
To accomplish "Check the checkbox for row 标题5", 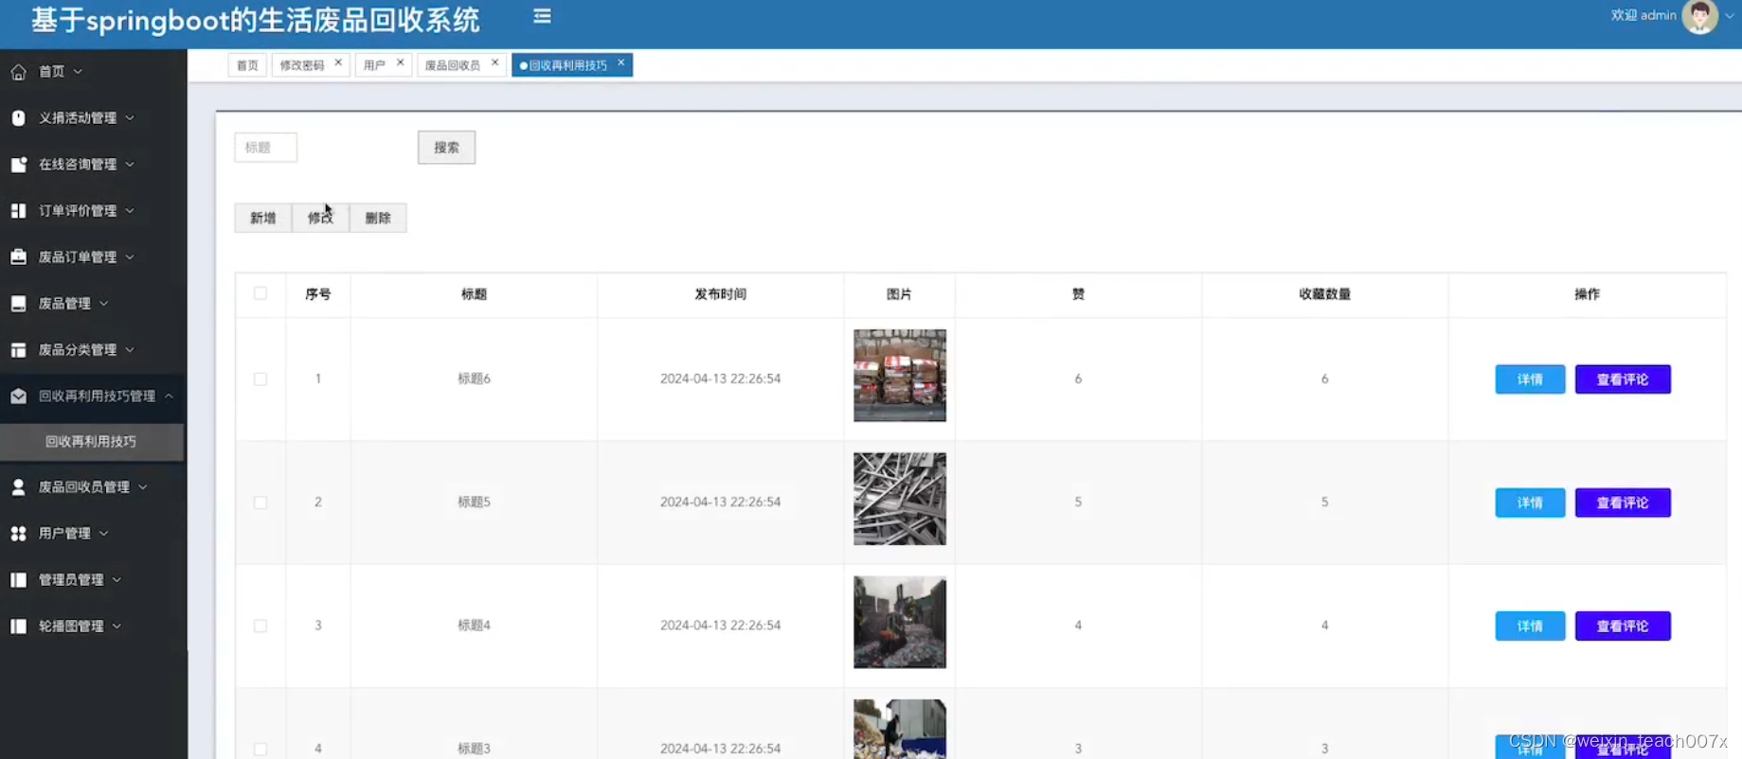I will pos(260,502).
